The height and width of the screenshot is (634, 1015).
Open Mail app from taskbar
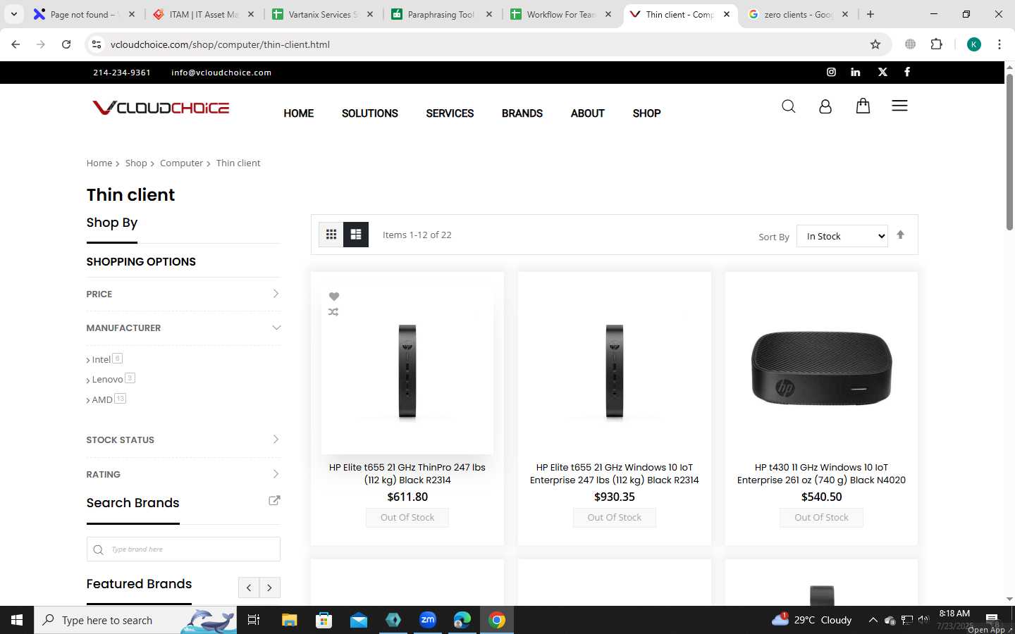(359, 620)
